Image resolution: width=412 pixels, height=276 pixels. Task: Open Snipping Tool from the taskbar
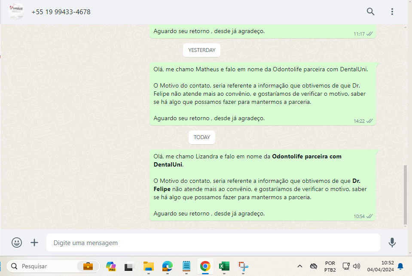pos(243,266)
